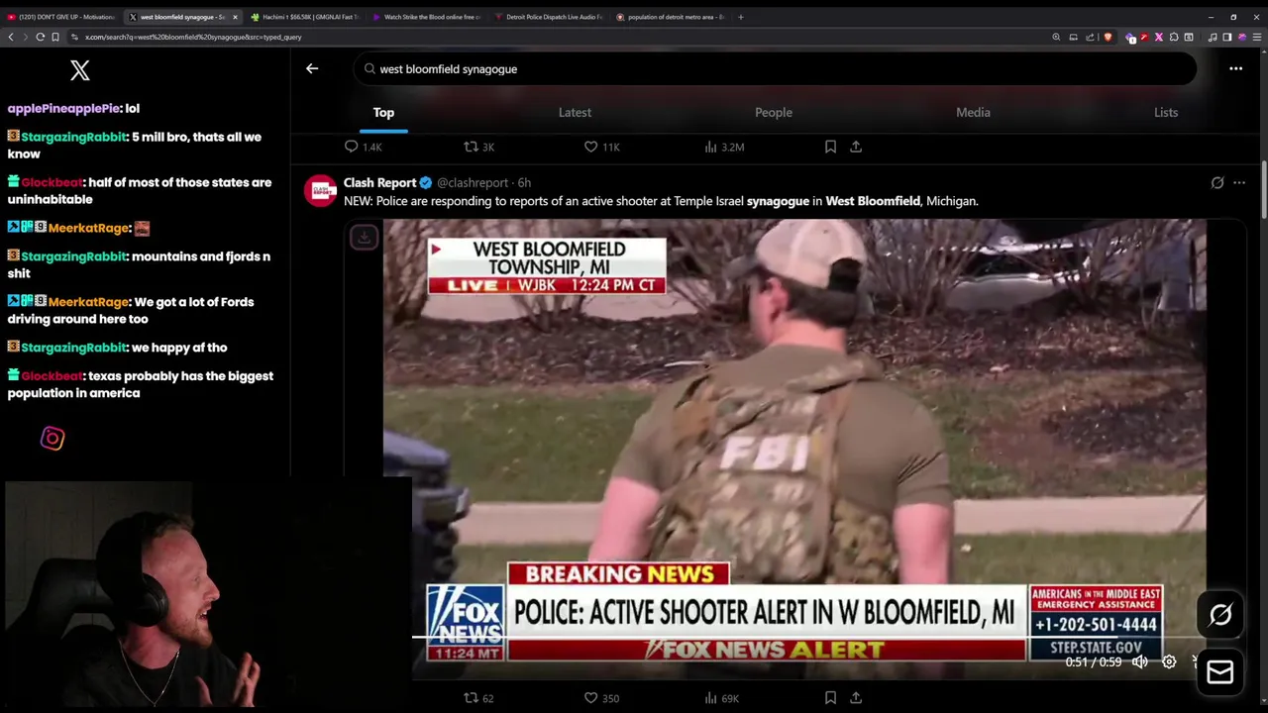The image size is (1268, 713).
Task: Open the Clash Report post more menu
Action: pos(1239,182)
